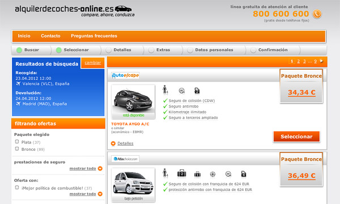Open results page 2
The width and height of the screenshot is (340, 204).
299,61
